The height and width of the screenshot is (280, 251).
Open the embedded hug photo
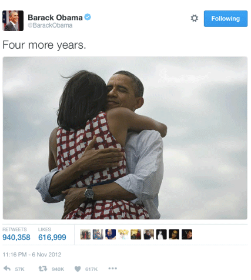click(x=125, y=138)
